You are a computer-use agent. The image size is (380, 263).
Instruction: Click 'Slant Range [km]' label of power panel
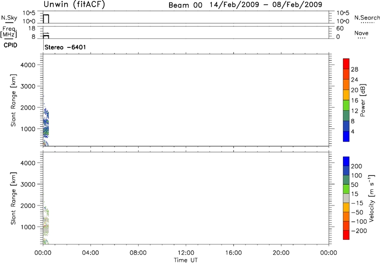(x=13, y=100)
